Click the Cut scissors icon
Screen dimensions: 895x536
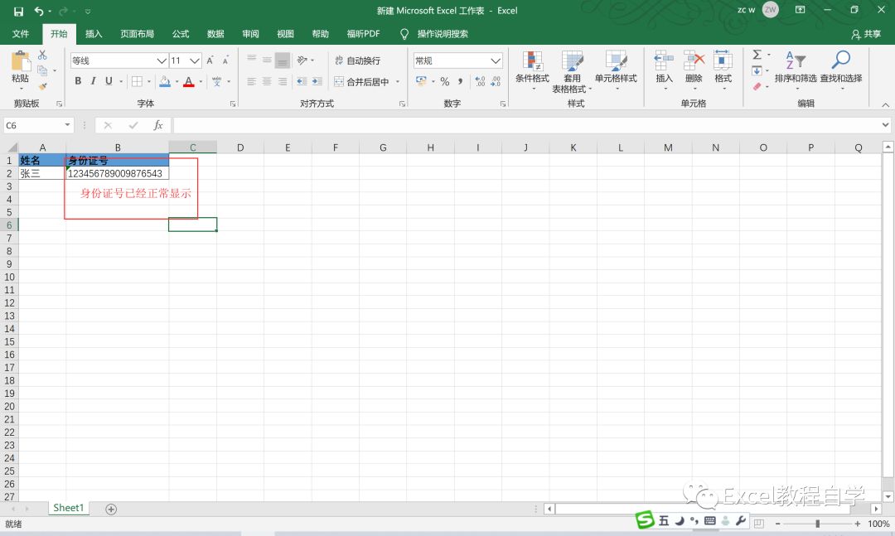pos(42,56)
